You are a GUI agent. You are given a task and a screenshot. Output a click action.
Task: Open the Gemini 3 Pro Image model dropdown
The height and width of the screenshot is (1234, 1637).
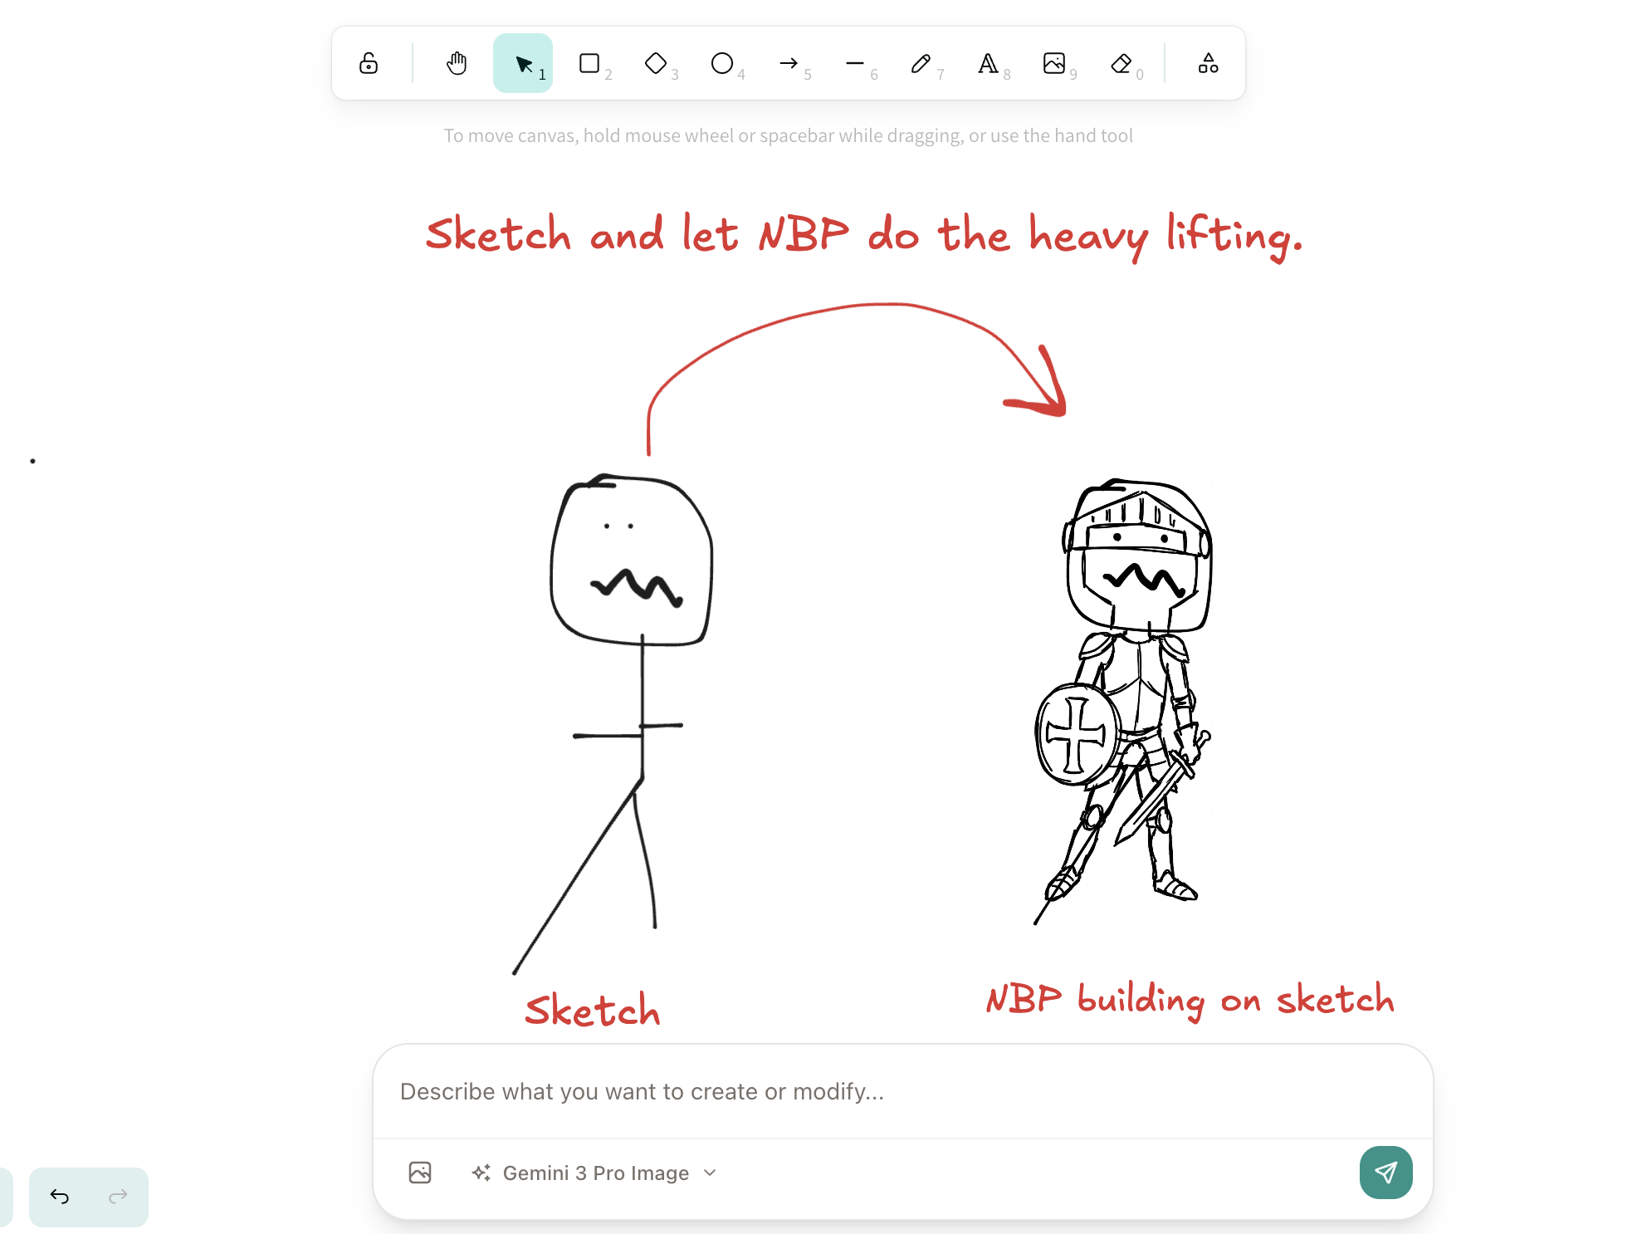pyautogui.click(x=592, y=1173)
